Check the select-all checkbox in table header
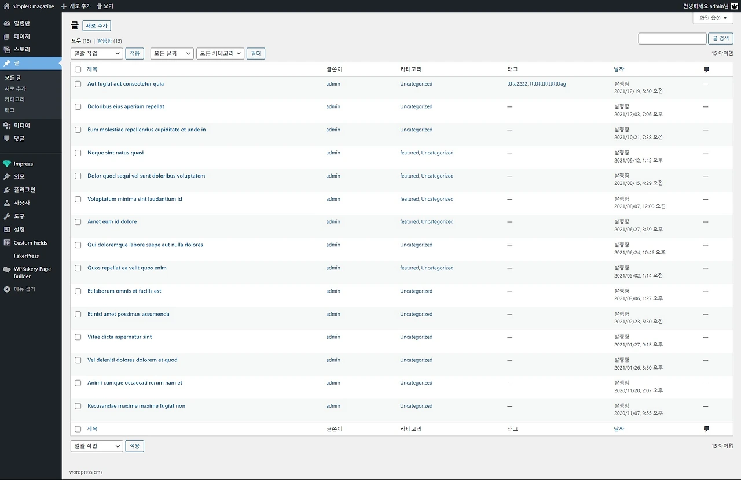The image size is (741, 480). pos(78,69)
